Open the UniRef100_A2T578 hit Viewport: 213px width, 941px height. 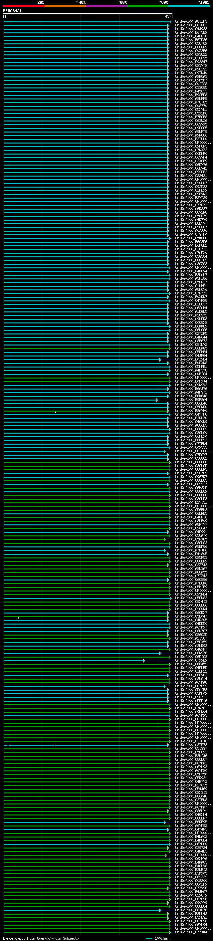coord(191,745)
